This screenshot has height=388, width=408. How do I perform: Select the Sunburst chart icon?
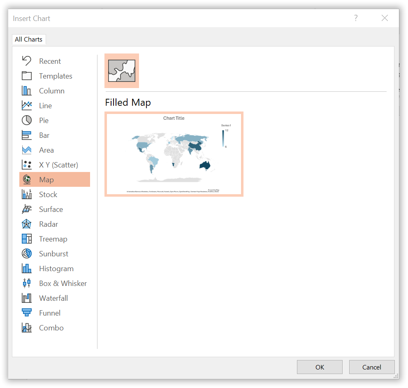[x=27, y=254]
